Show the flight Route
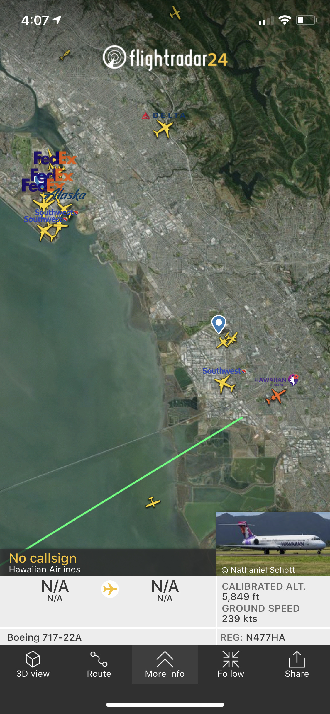Screen dimensions: 330x714 (99, 664)
